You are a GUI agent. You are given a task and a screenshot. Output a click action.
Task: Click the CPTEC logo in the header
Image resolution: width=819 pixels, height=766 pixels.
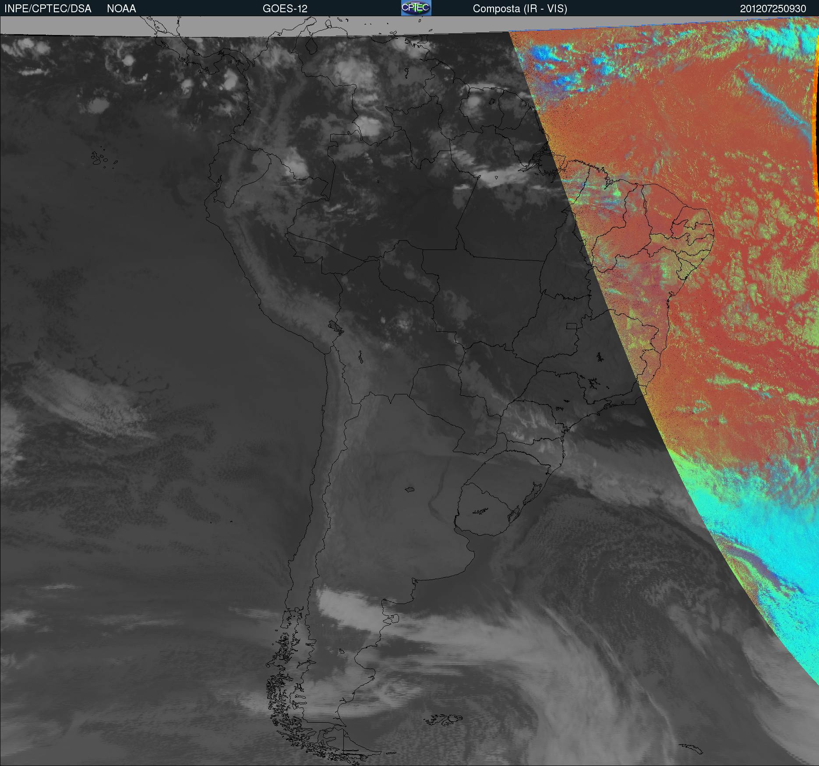coord(416,8)
